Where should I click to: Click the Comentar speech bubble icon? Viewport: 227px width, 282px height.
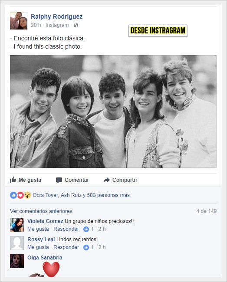pos(59,180)
